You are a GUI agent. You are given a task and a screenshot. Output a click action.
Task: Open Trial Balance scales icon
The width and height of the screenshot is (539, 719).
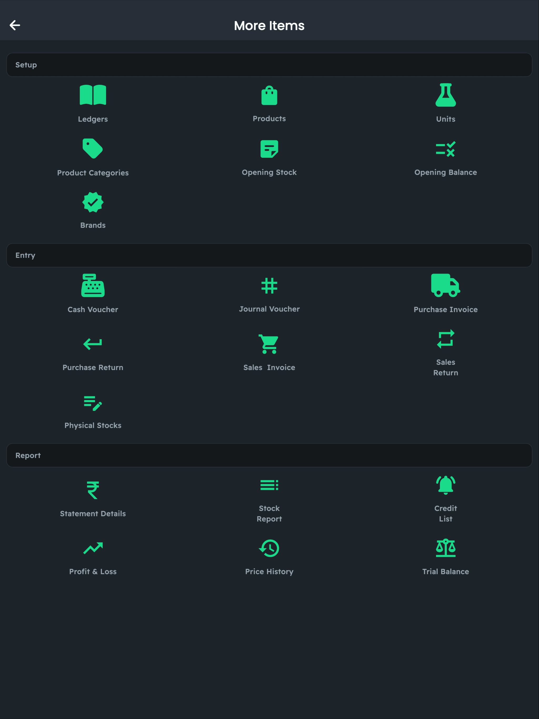click(446, 548)
